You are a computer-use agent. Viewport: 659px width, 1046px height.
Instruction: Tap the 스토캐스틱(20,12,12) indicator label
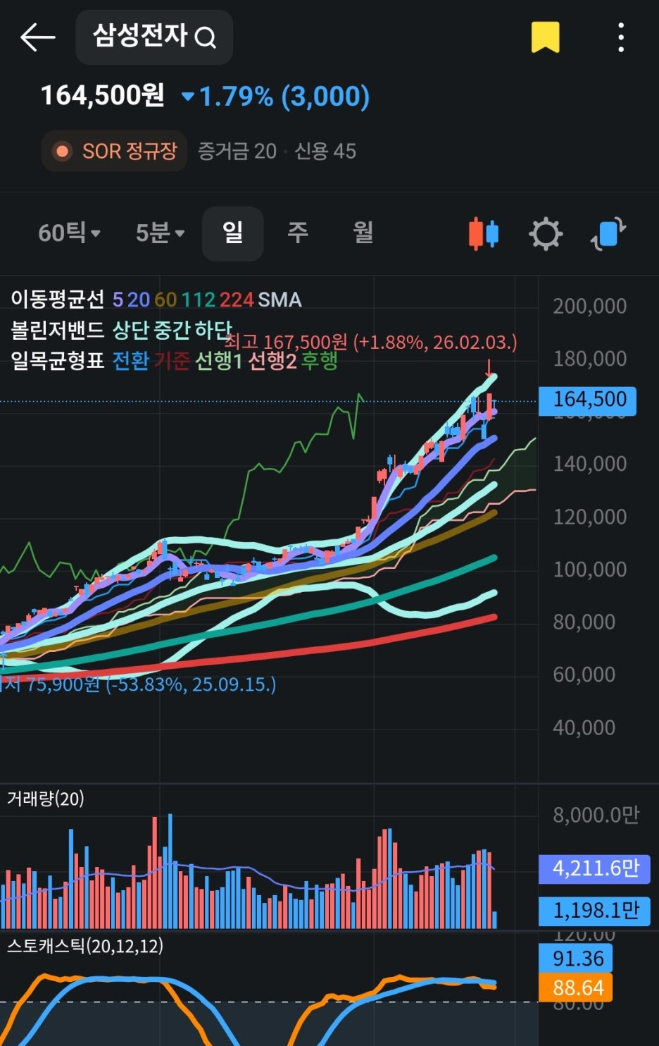(85, 946)
